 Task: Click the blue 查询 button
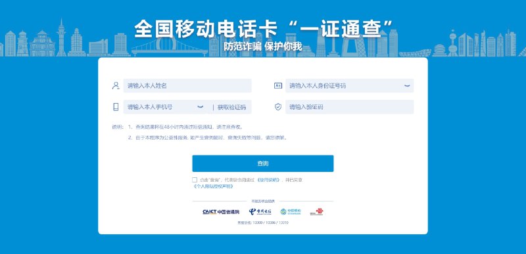[263, 163]
